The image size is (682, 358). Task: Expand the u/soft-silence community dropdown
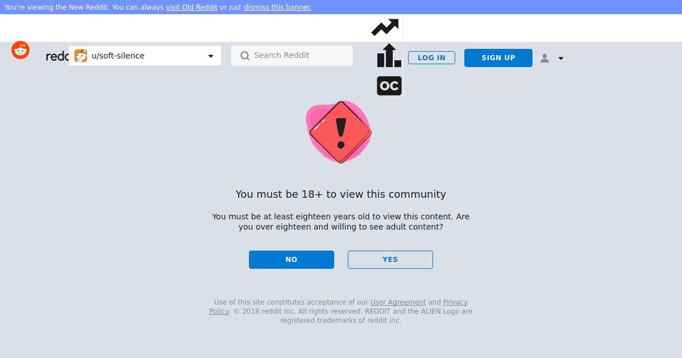145,56
